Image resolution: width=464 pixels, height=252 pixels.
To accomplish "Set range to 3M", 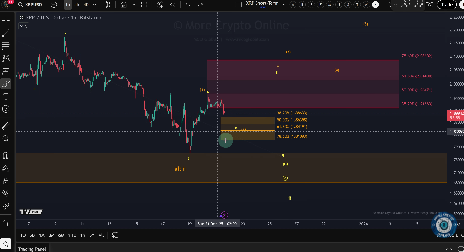I will [52, 235].
